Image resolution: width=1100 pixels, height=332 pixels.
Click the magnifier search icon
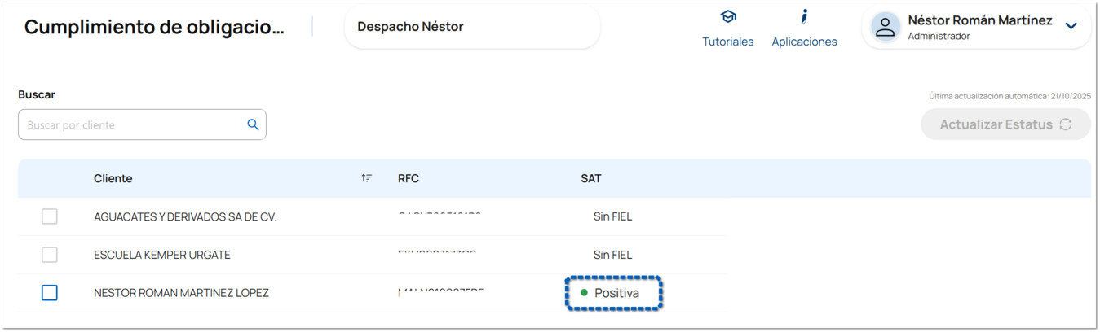point(253,124)
